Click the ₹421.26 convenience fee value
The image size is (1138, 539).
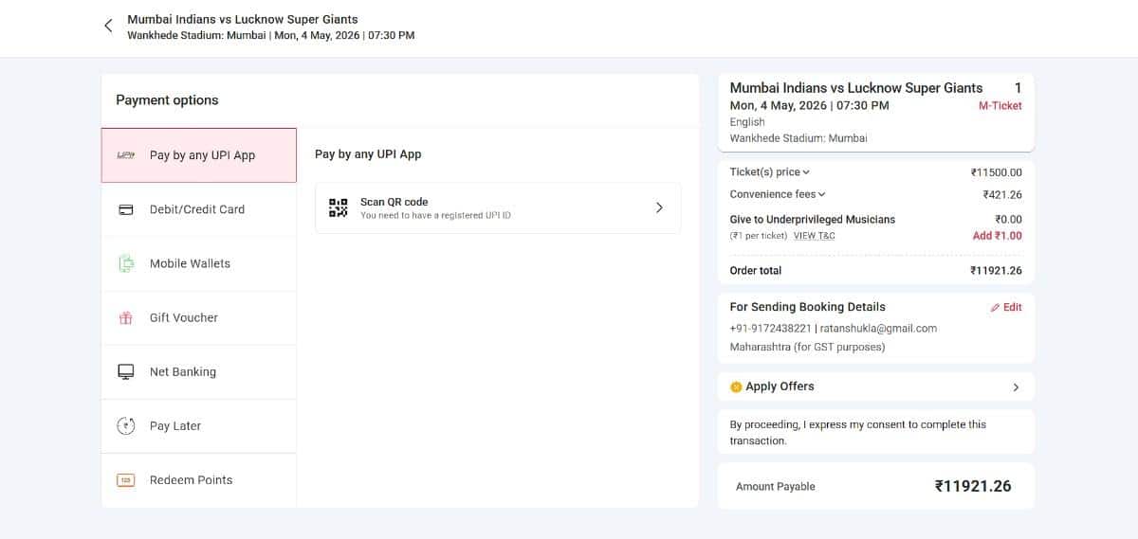[x=1002, y=194]
